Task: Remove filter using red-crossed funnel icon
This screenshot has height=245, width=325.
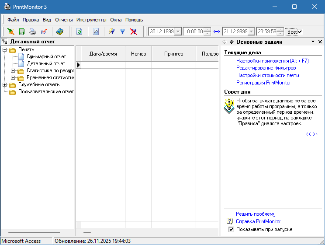Action: point(134,31)
